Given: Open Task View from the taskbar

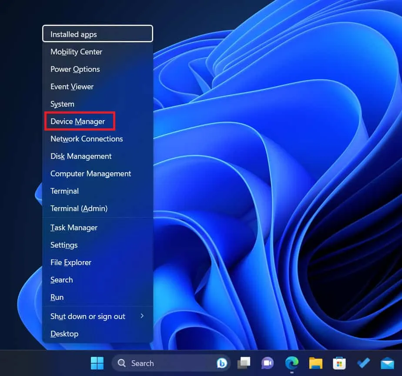Looking at the screenshot, I should tap(244, 363).
